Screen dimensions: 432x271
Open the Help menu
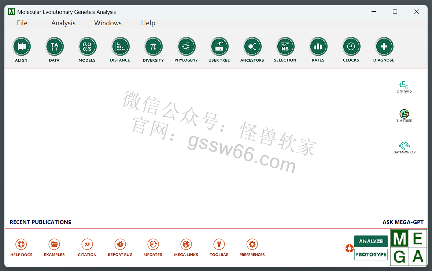148,23
